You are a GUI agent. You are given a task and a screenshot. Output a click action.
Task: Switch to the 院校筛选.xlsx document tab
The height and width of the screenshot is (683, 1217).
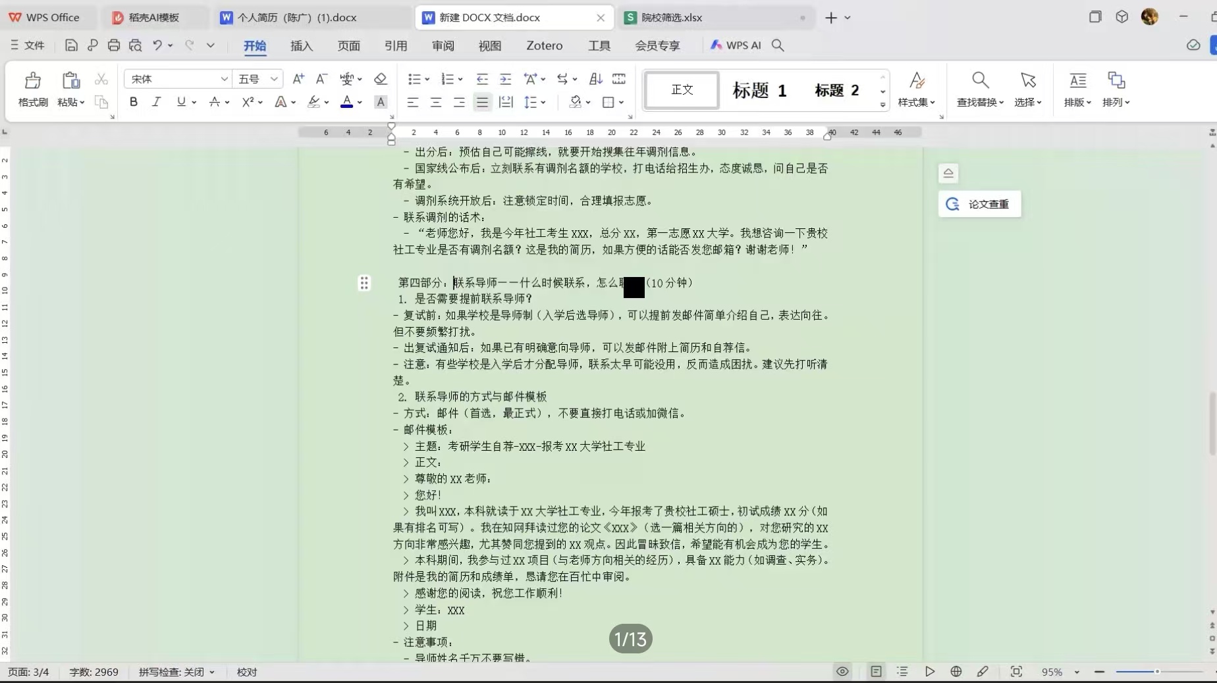(672, 18)
